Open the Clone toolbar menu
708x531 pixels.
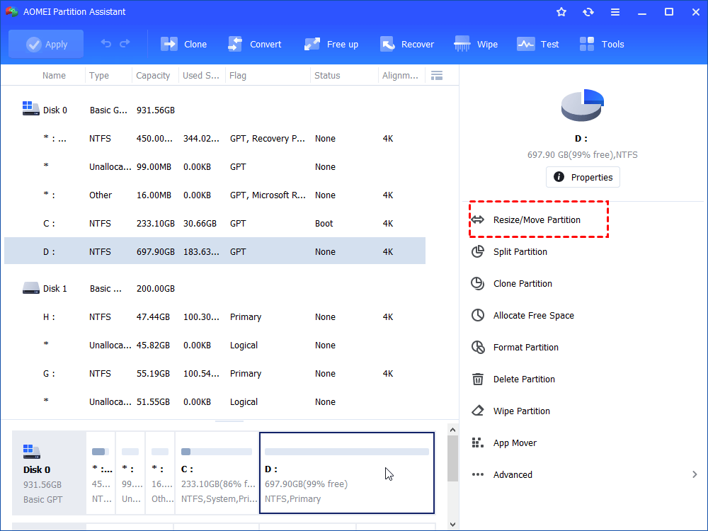pos(184,44)
